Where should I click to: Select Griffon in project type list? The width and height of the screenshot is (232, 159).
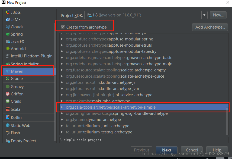click(29, 94)
